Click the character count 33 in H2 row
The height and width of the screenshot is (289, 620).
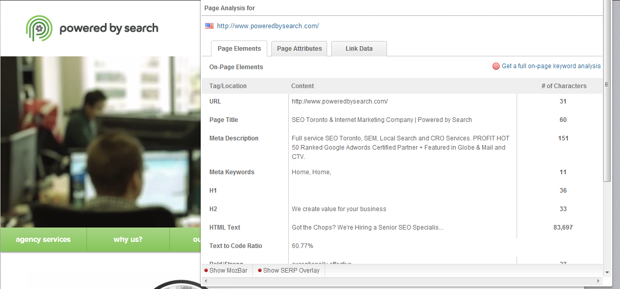[563, 209]
